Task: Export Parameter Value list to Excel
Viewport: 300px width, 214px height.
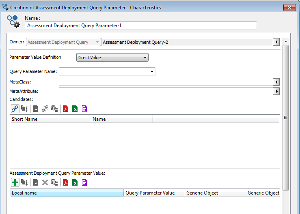Action: pos(75,182)
